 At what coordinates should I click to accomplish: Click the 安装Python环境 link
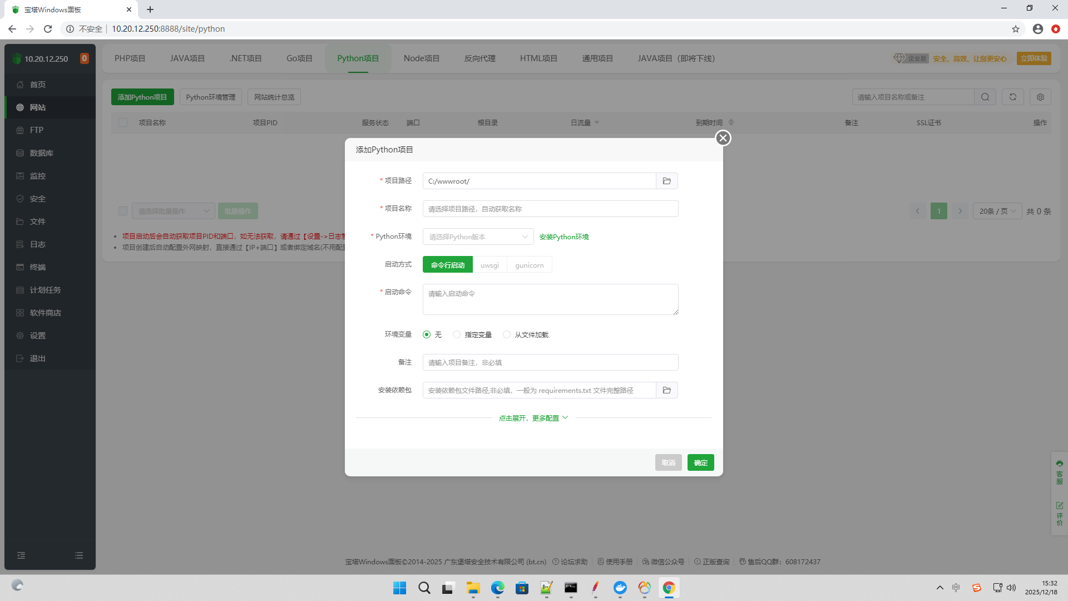563,237
